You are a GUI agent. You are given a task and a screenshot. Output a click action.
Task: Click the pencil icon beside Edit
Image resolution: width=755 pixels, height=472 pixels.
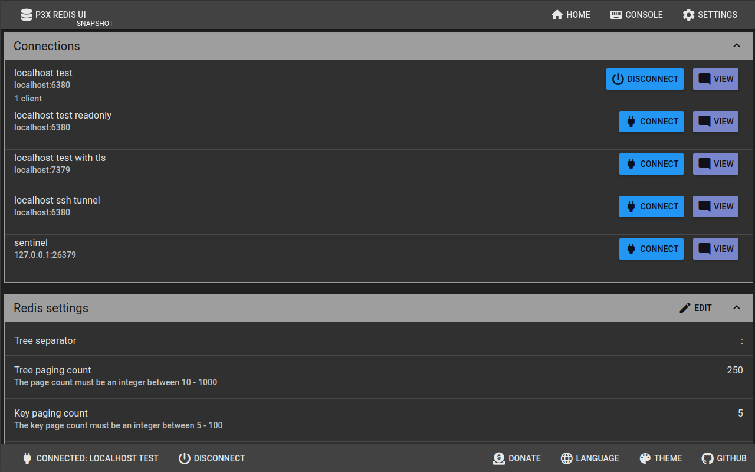(x=685, y=308)
